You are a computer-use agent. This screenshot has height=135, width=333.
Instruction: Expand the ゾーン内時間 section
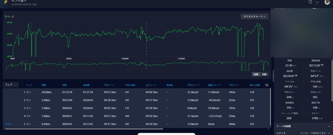pos(302,126)
